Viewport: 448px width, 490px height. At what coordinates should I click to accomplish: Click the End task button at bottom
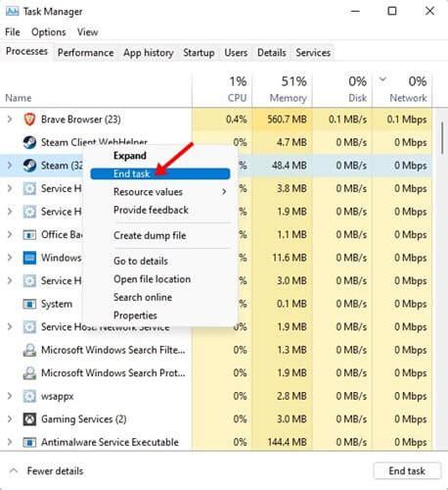tap(407, 470)
